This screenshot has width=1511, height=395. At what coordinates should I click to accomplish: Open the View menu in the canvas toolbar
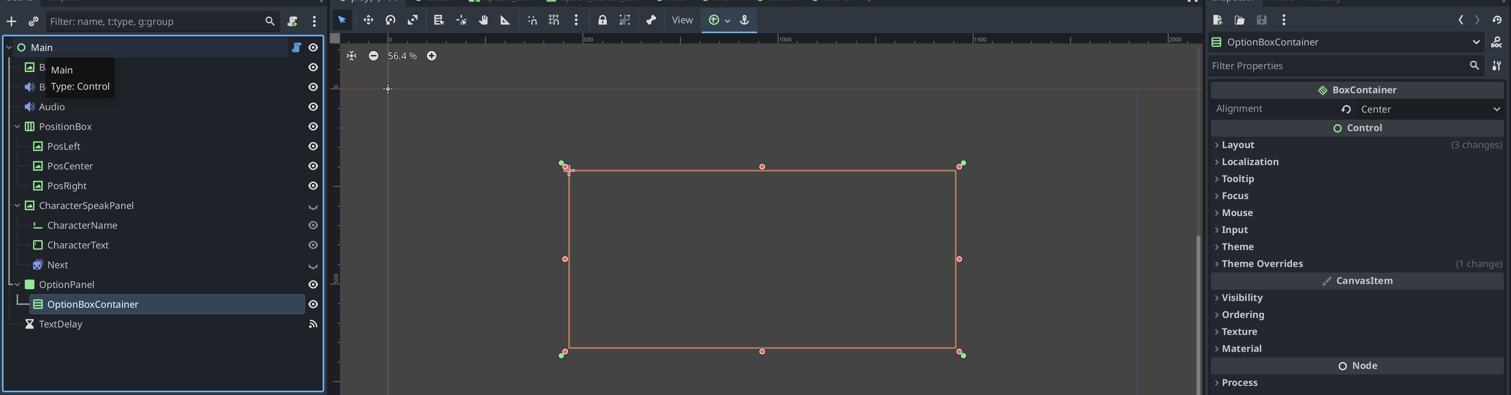pyautogui.click(x=682, y=21)
